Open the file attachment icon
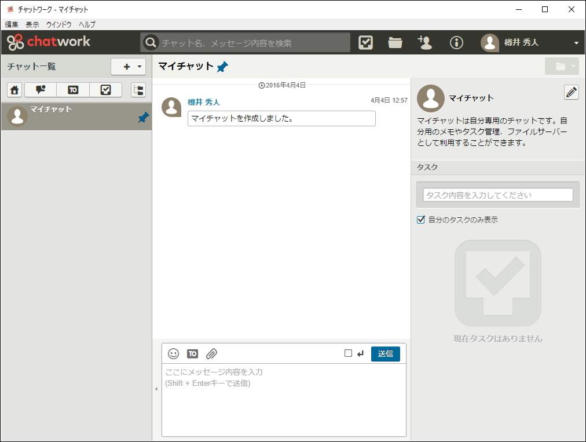Screen dimensions: 586x442 coord(211,353)
